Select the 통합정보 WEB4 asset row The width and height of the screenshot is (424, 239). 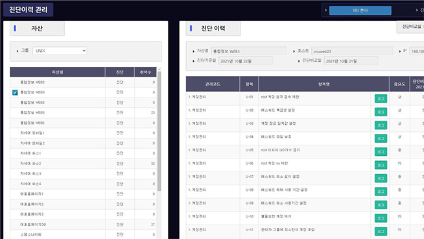(x=83, y=103)
